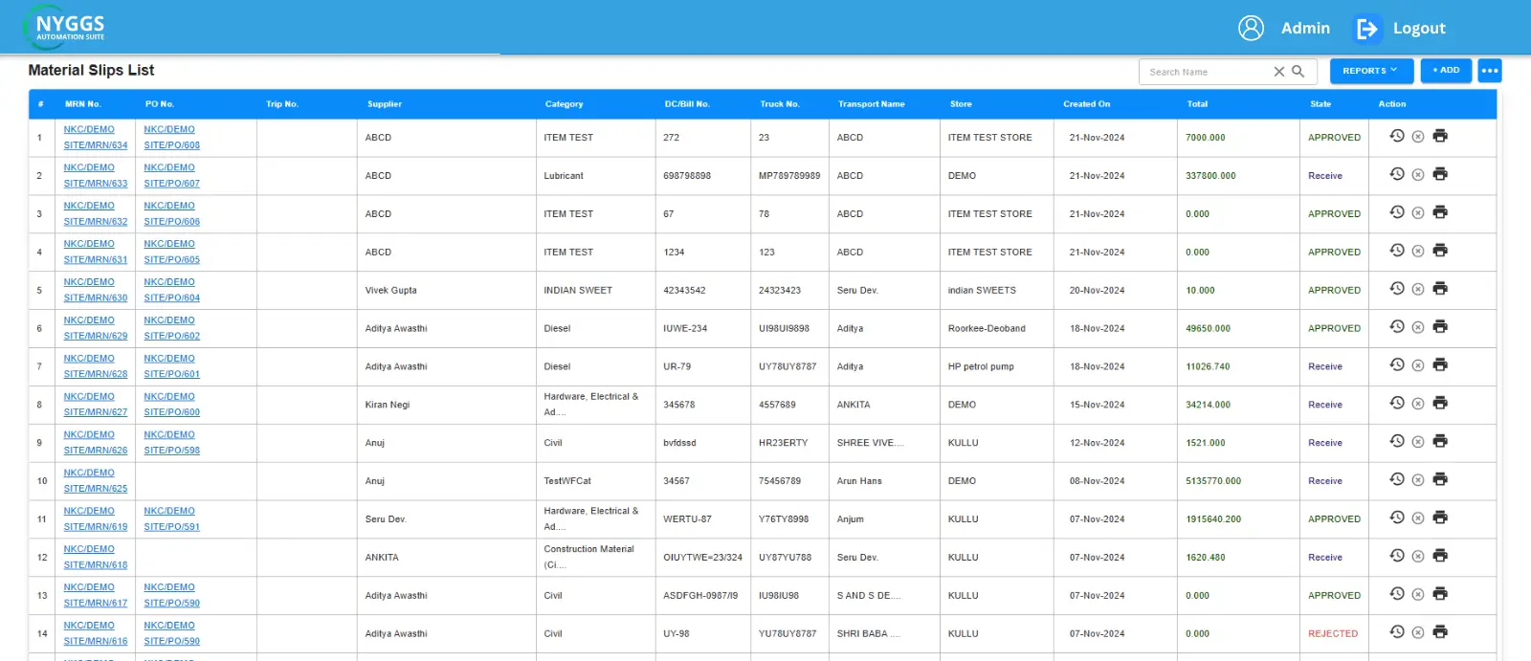Click Receive state for MRN/618 row
This screenshot has height=661, width=1531.
[1325, 558]
